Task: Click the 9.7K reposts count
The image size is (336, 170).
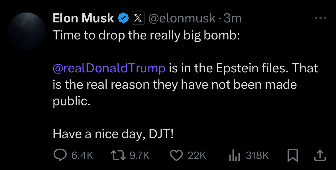Action: click(139, 156)
